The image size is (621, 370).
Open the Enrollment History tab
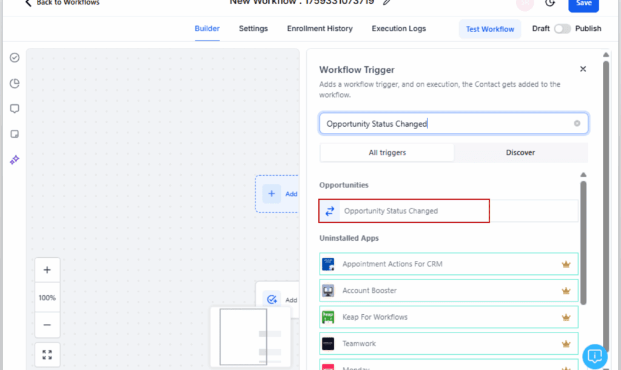pyautogui.click(x=320, y=29)
